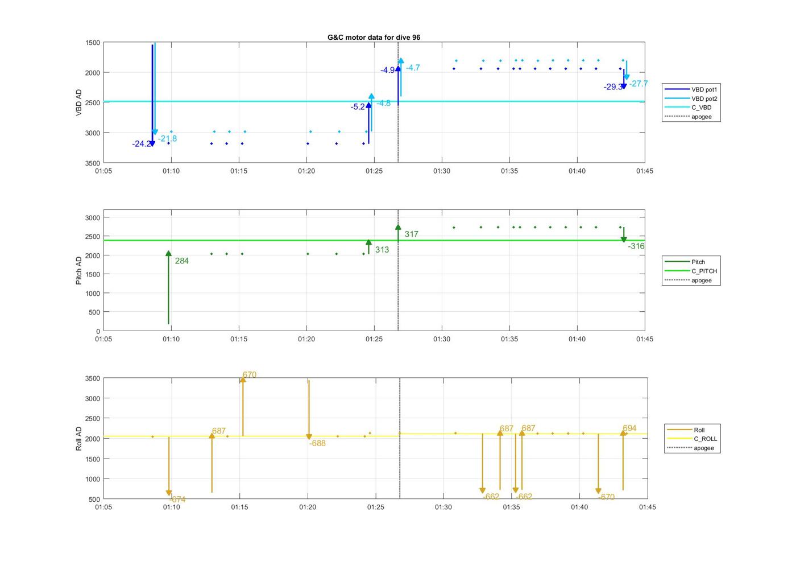
Task: Click the "01:20" x-axis tick under the Pitch plot
Action: [x=306, y=339]
